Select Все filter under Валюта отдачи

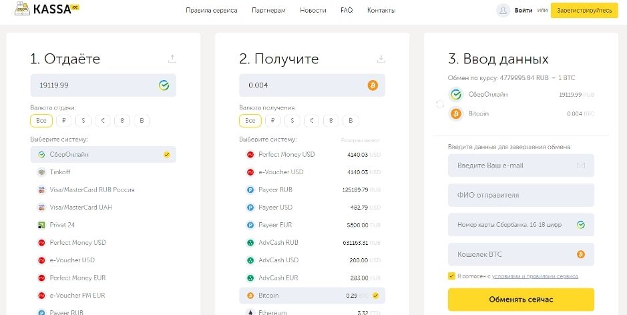coord(41,121)
